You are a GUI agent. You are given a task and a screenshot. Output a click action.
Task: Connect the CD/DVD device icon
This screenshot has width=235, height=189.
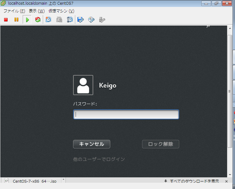click(x=91, y=20)
